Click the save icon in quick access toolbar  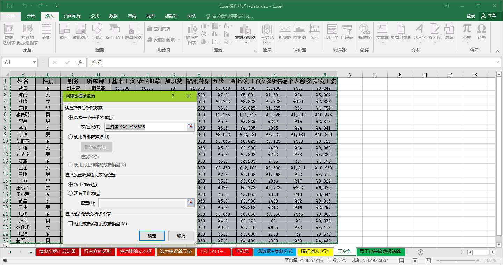tap(10, 6)
